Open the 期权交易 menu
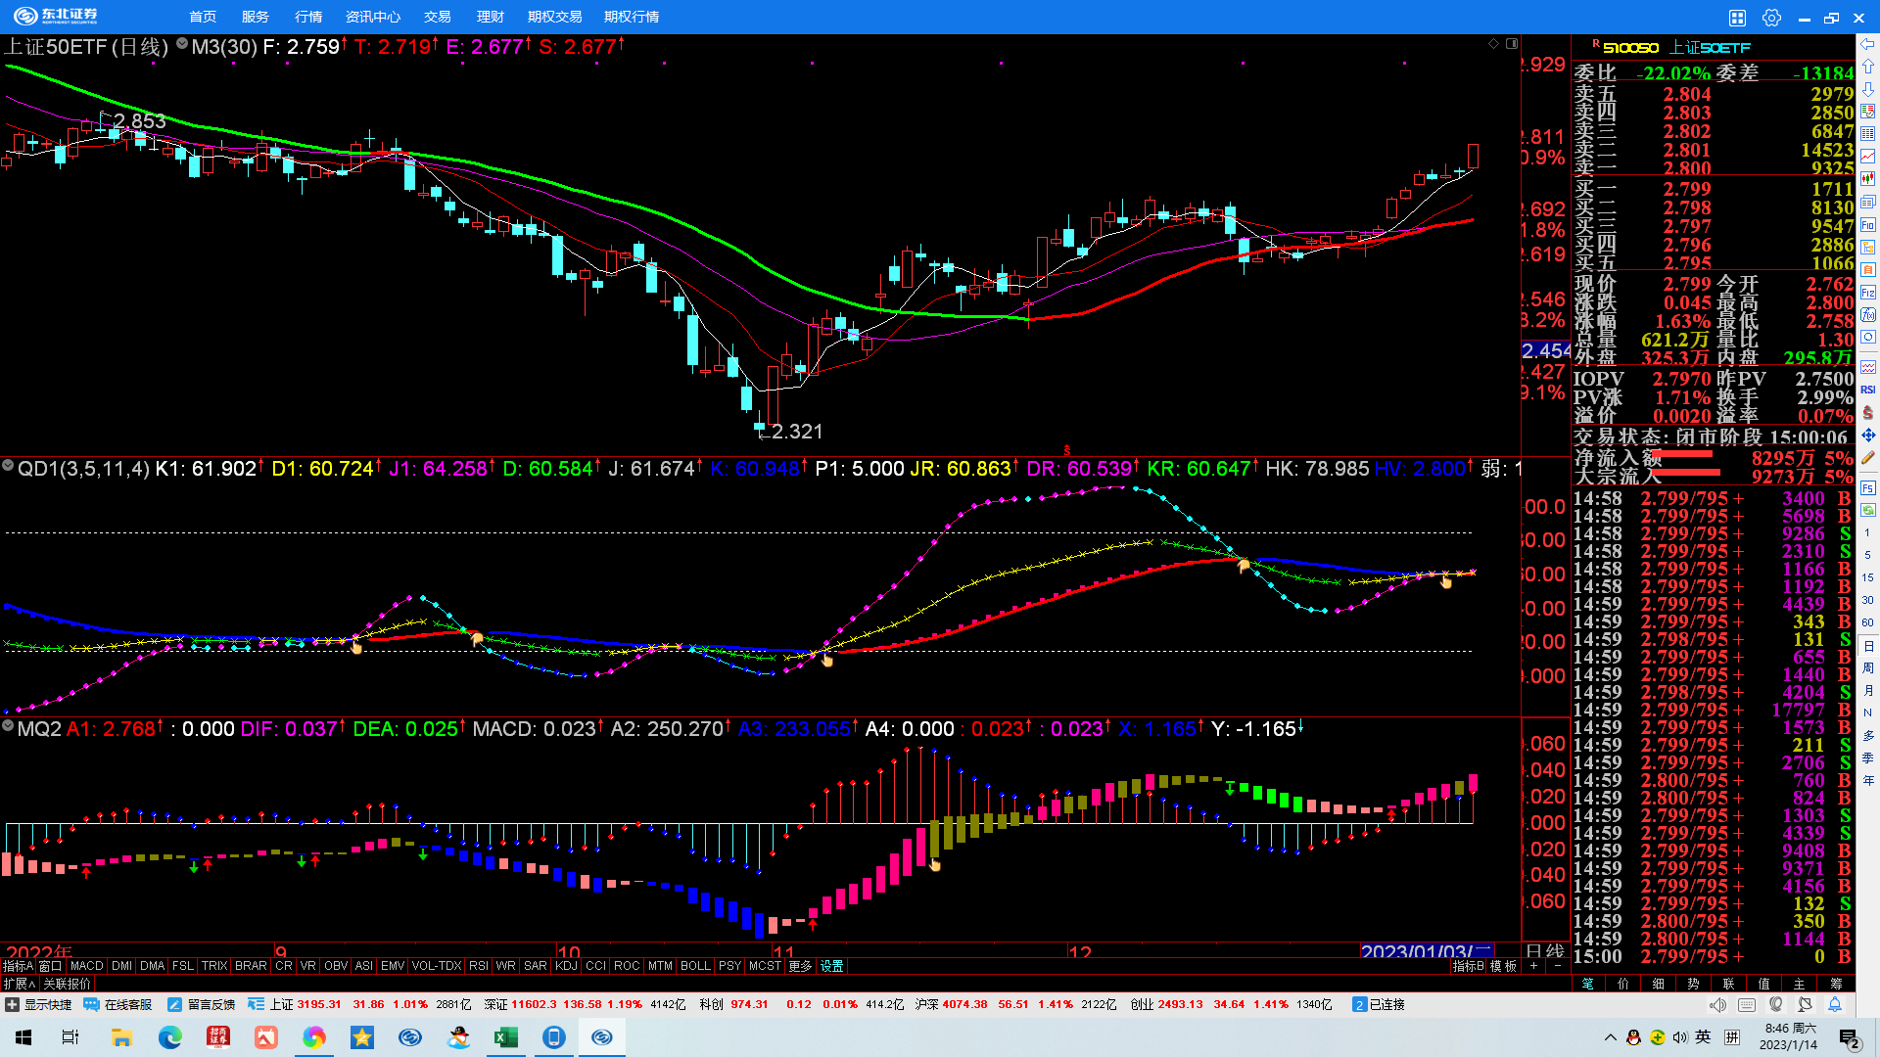Viewport: 1880px width, 1057px height. 554,17
